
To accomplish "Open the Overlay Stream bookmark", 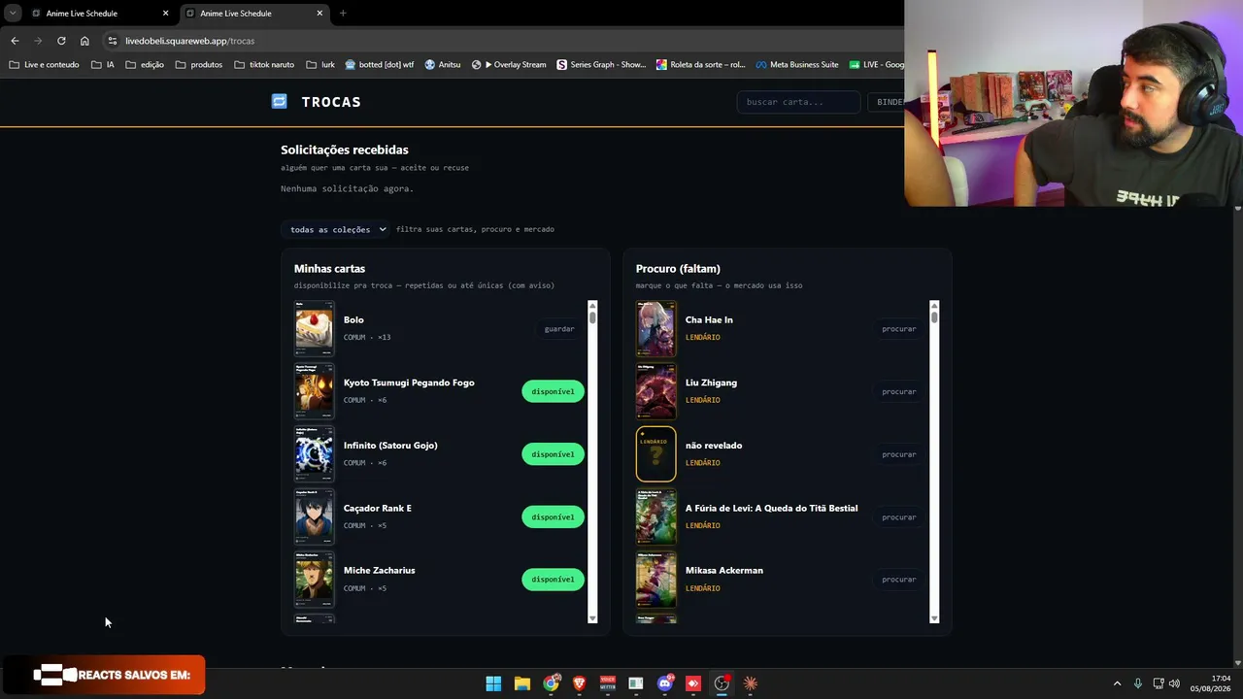I will coord(509,65).
